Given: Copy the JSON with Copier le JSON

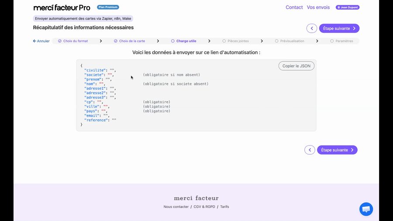Looking at the screenshot, I should [x=296, y=66].
